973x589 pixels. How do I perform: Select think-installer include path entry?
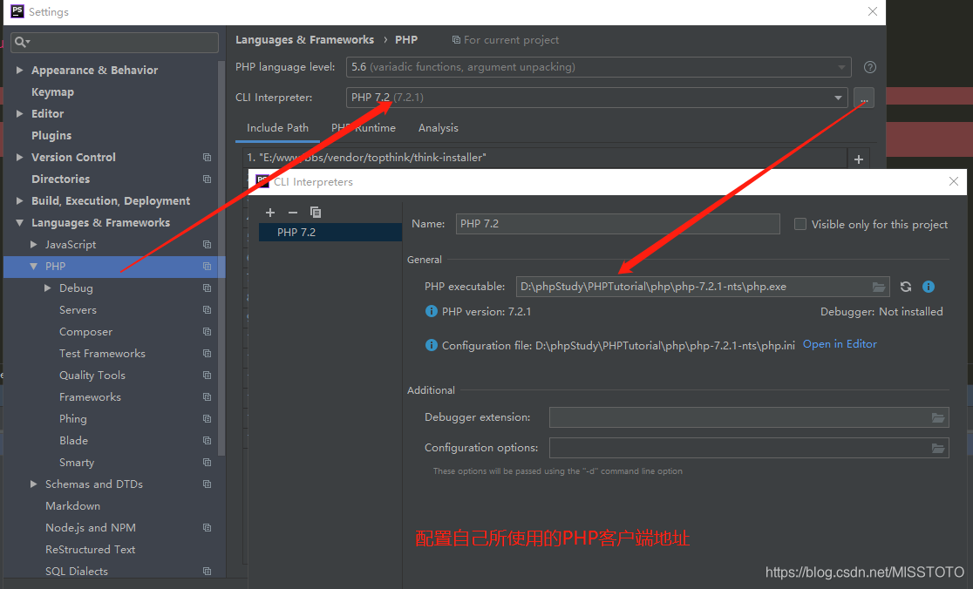(544, 158)
